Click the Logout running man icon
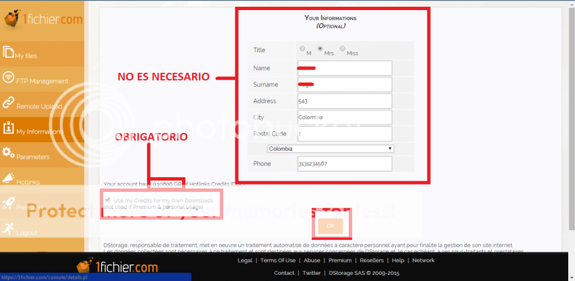This screenshot has height=281, width=575. [x=8, y=229]
